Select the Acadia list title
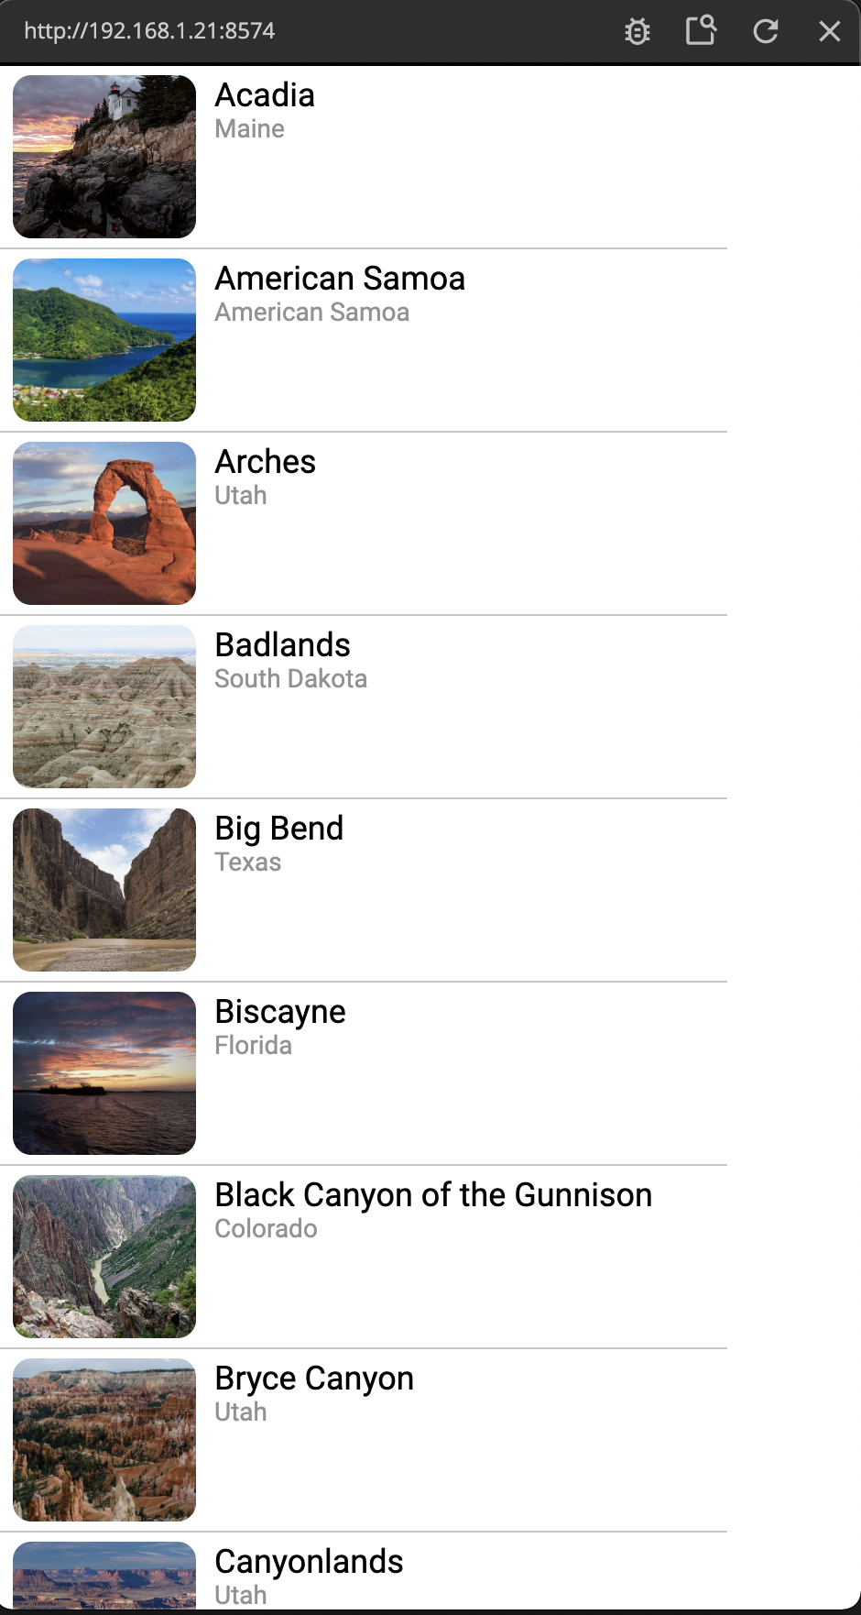Image resolution: width=861 pixels, height=1615 pixels. coord(265,95)
